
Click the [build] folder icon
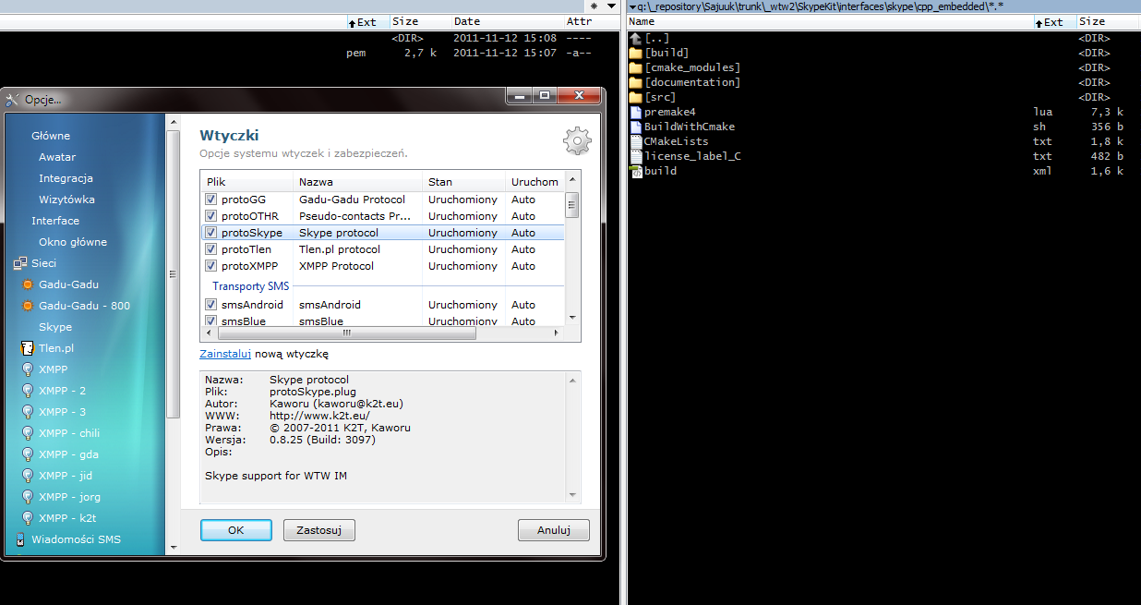tap(635, 53)
